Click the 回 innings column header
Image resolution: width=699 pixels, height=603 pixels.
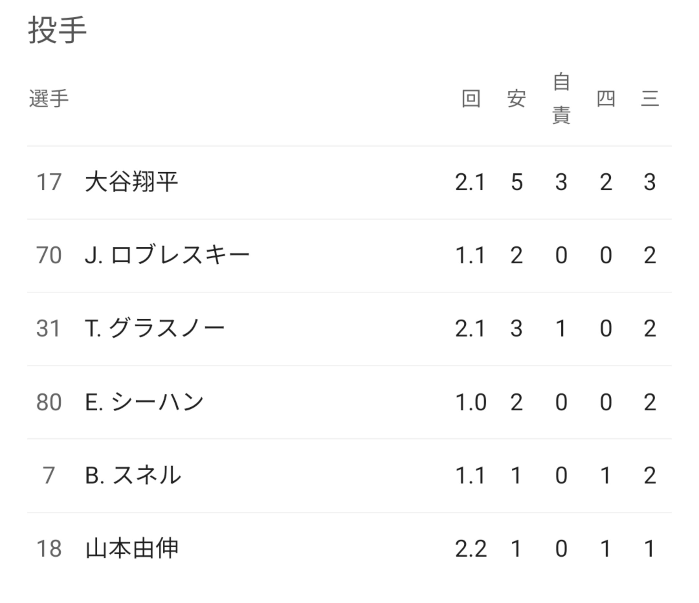pos(471,98)
